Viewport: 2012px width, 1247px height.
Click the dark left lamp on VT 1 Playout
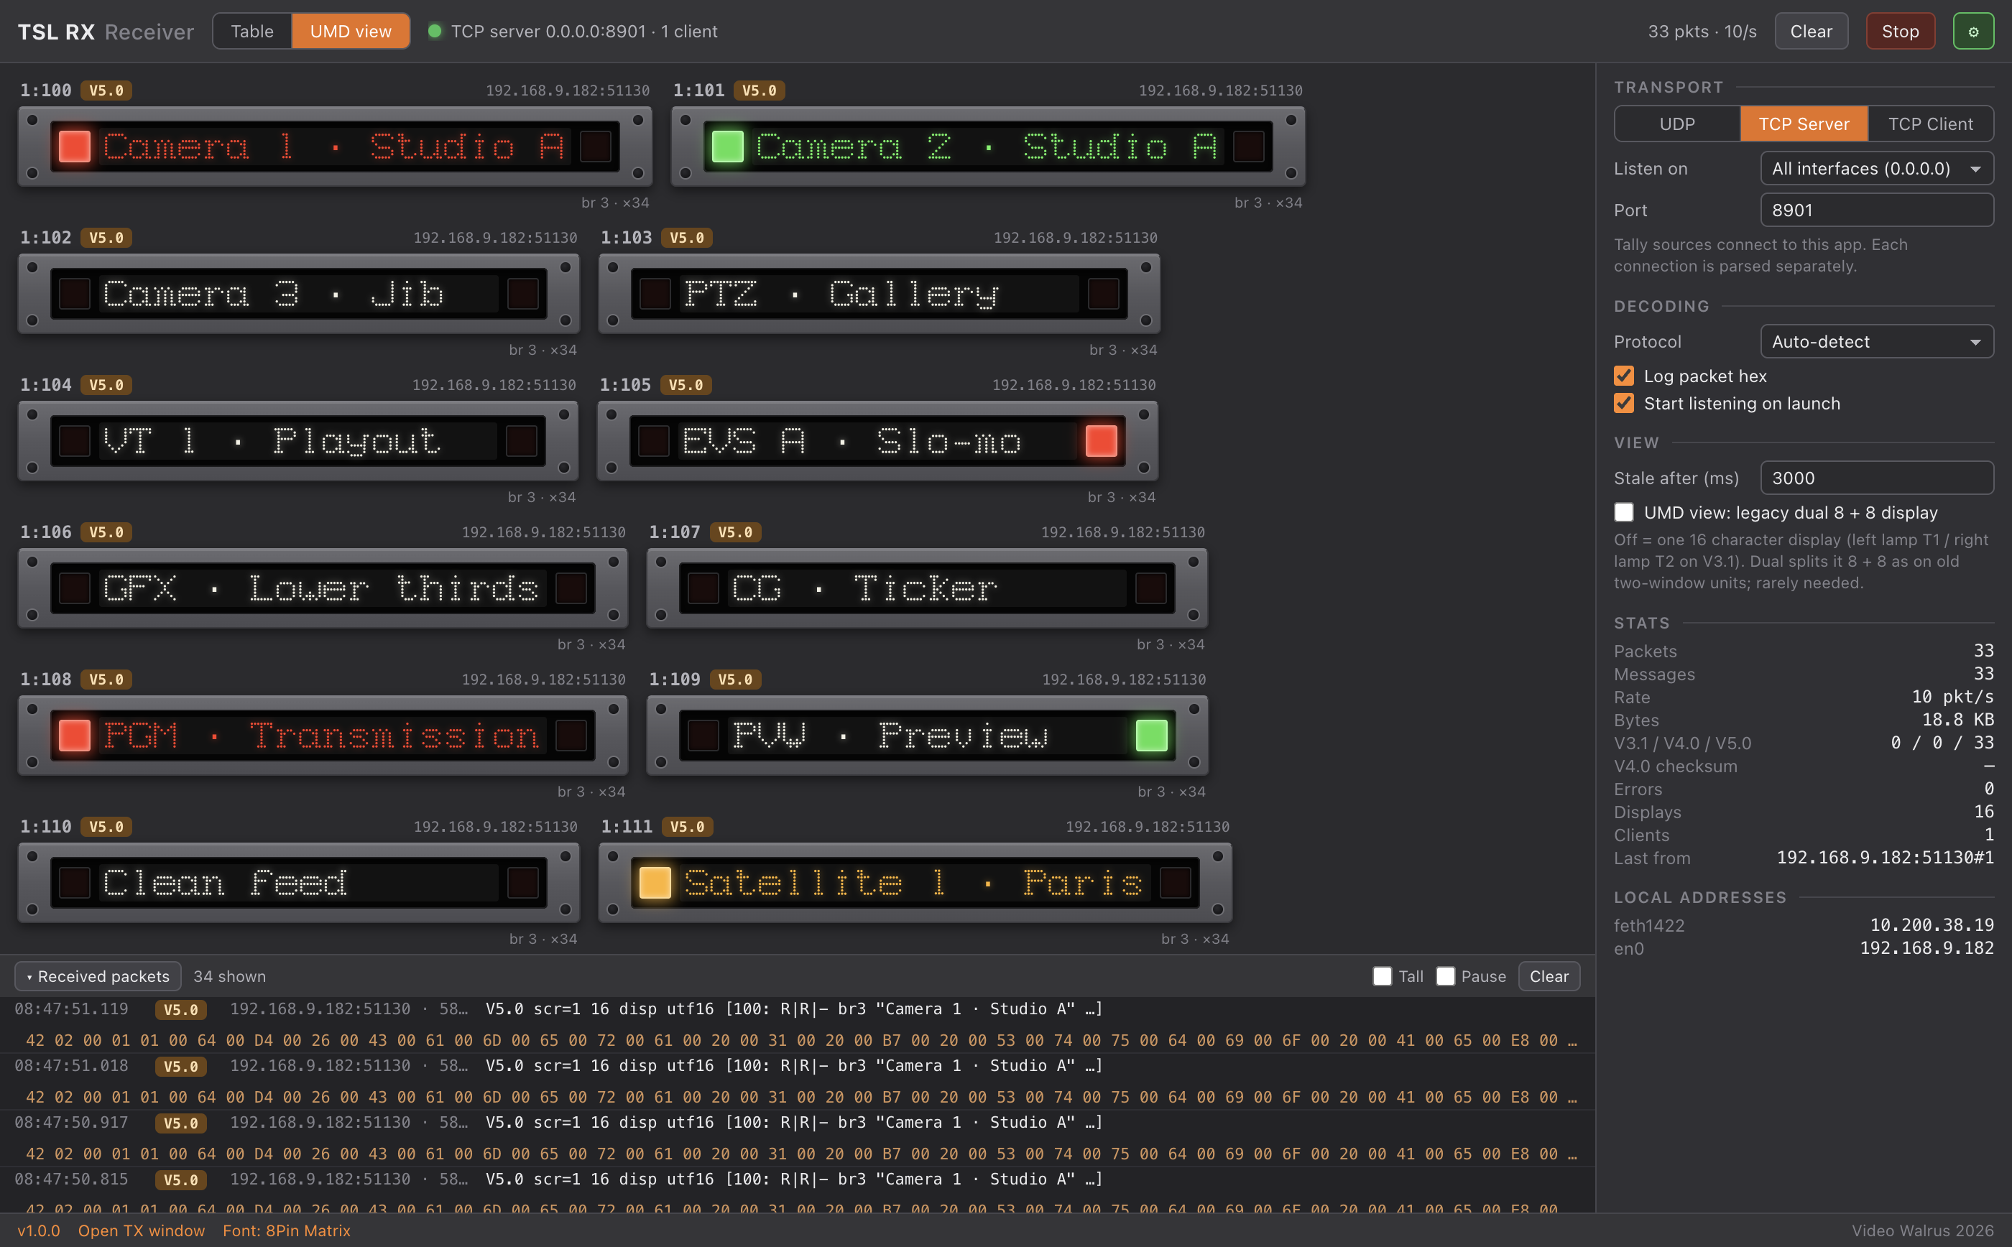(x=74, y=440)
